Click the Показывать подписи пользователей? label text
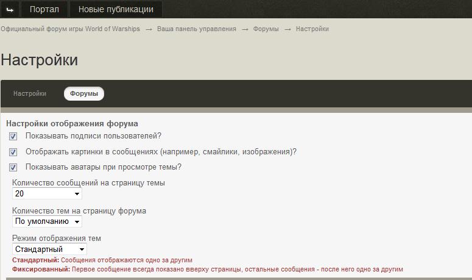Viewport: 472px width, 280px height. (x=93, y=136)
